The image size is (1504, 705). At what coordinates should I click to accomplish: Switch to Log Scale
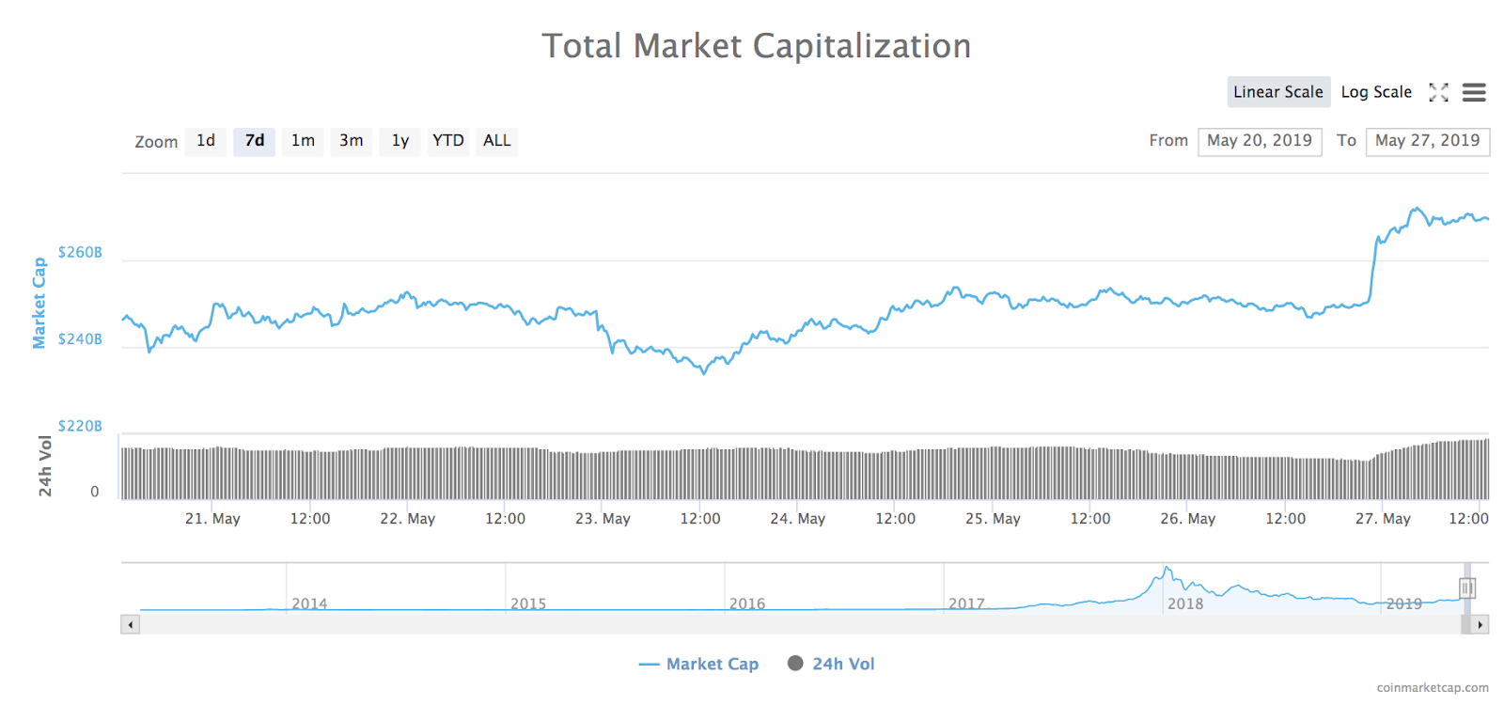point(1375,92)
